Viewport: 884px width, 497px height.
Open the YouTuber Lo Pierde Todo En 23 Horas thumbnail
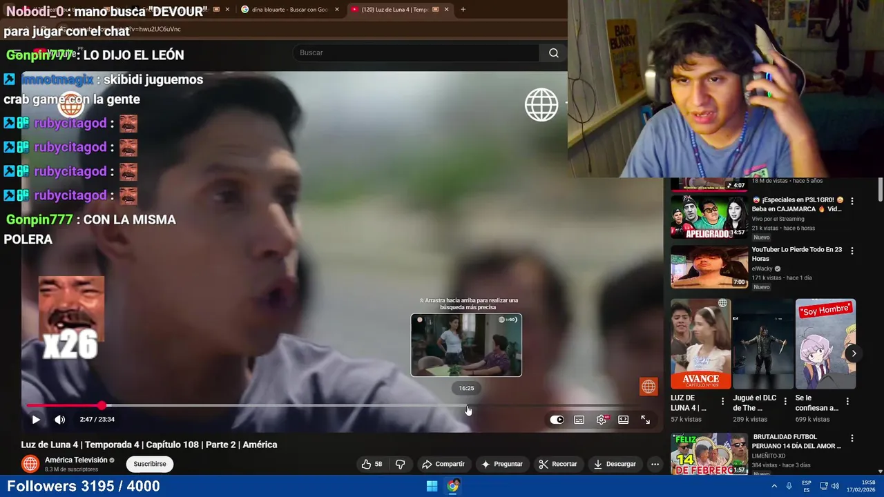709,266
